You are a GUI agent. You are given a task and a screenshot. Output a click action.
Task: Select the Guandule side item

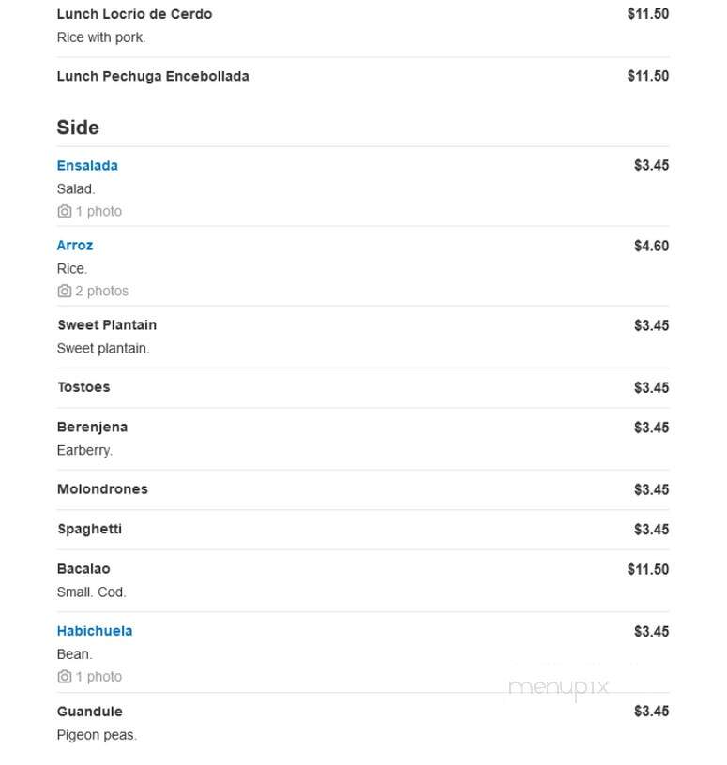coord(89,712)
